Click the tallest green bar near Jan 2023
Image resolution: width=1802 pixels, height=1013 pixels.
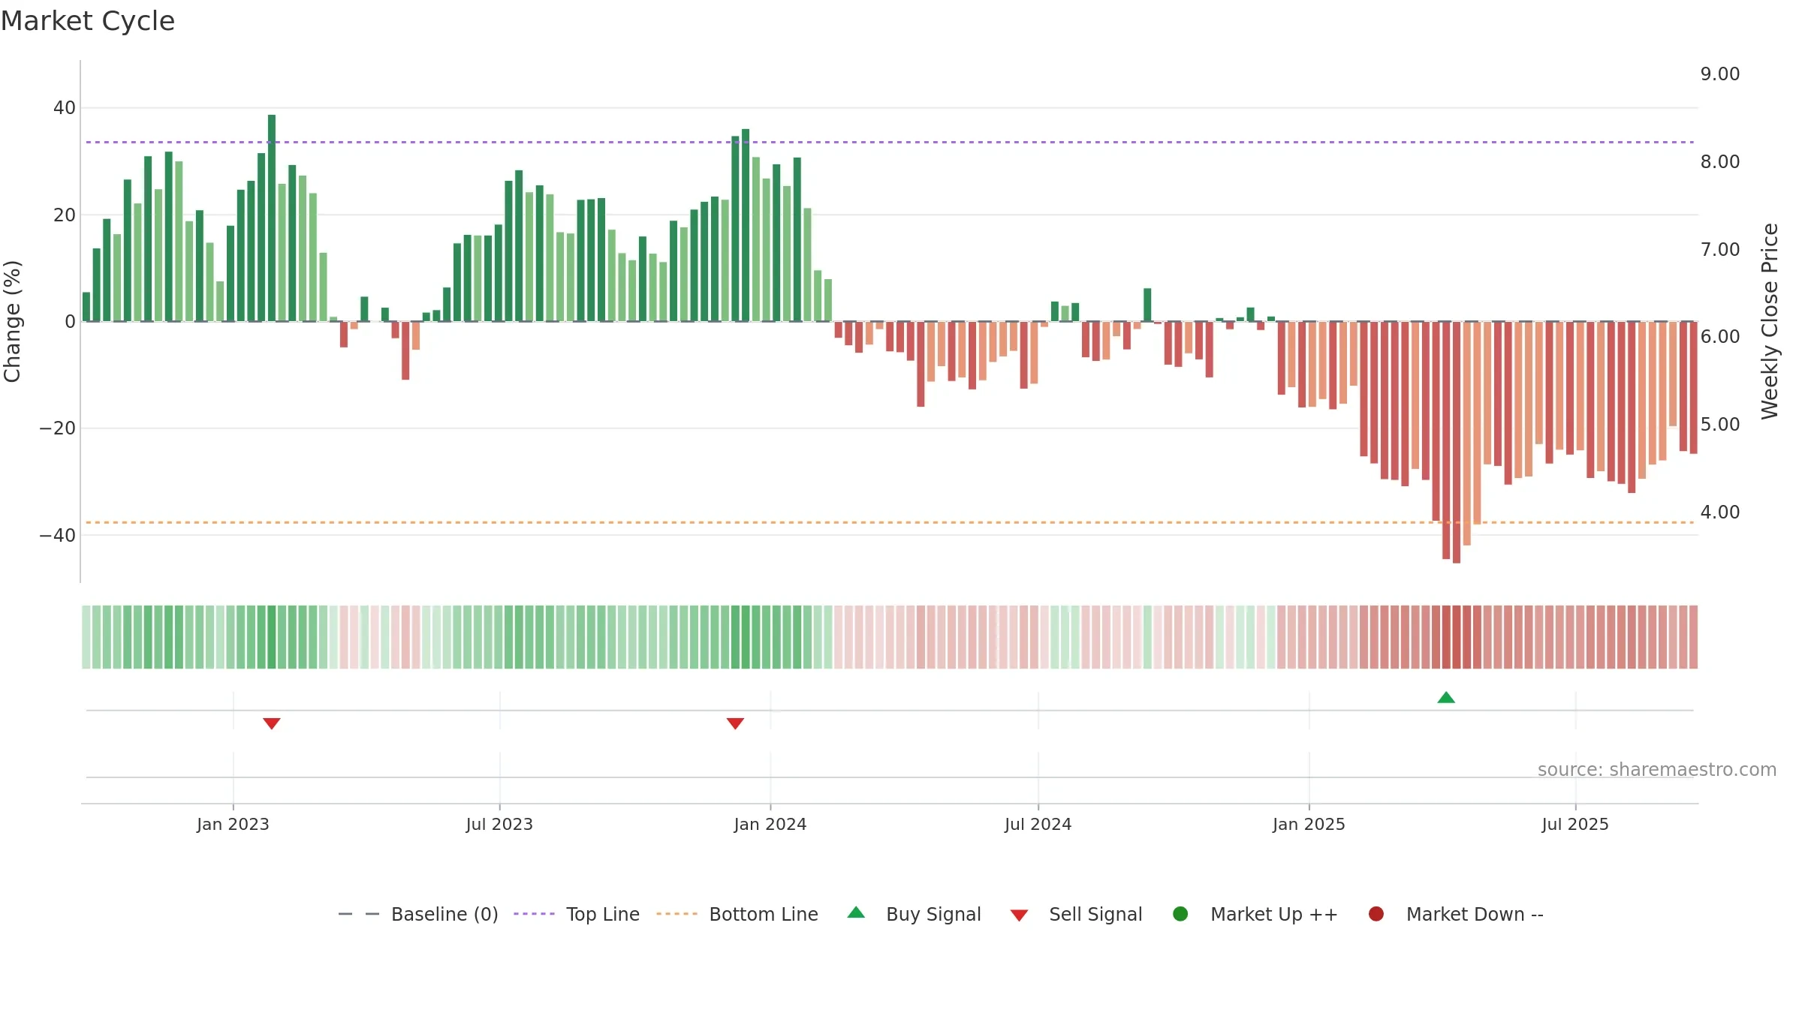(272, 218)
